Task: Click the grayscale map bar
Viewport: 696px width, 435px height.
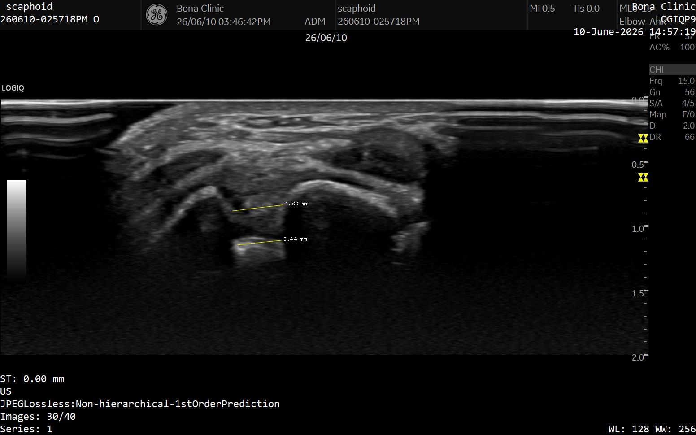Action: point(17,231)
